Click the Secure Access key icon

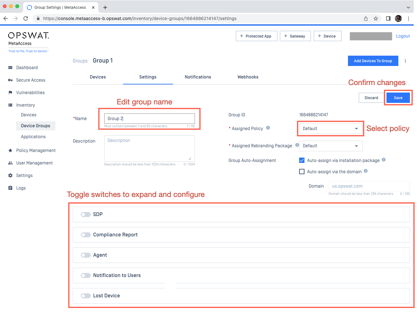coord(10,80)
